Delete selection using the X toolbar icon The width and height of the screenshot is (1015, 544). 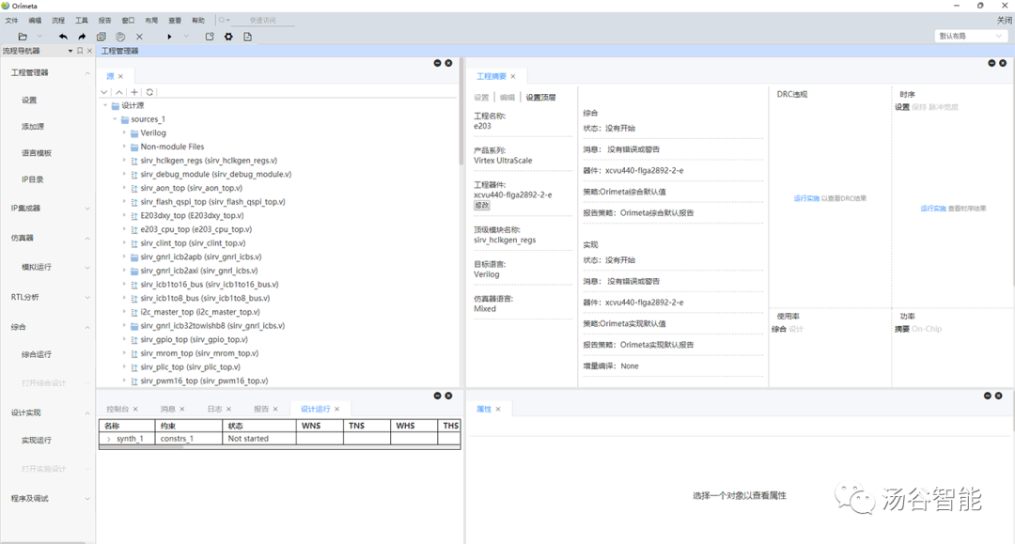point(138,36)
